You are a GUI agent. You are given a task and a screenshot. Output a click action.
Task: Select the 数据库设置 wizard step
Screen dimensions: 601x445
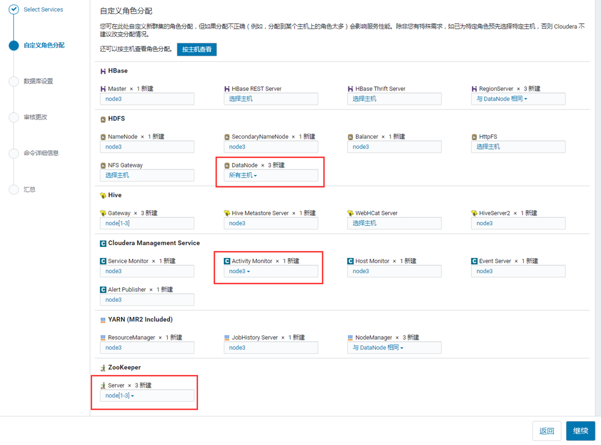[x=38, y=81]
